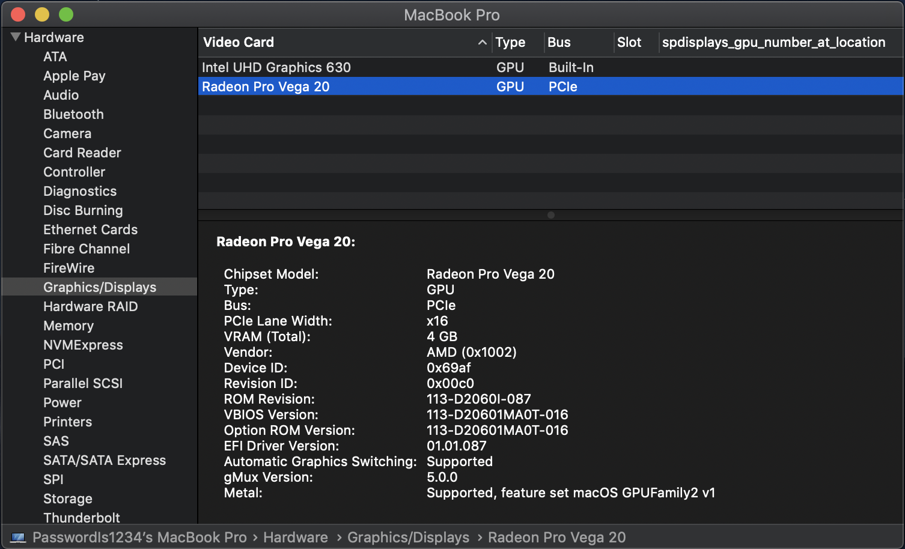905x549 pixels.
Task: Click the Device ID value 0x69af
Action: [449, 368]
